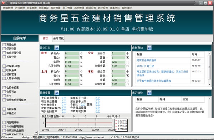Viewport: 214px width, 140px height.
Task: Open notice 2018-10 月升级
Action: pos(146,66)
